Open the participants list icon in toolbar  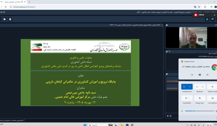pos(207,19)
